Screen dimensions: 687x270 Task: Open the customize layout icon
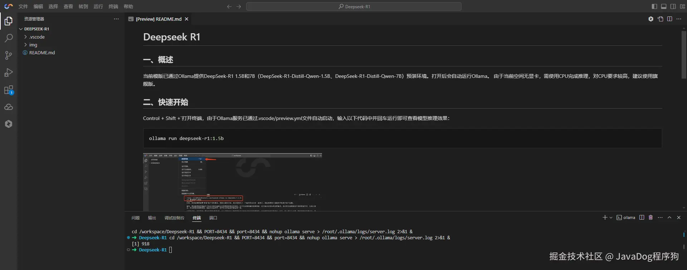682,6
